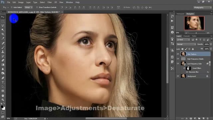Screen dimensions: 213x120
Task: Select the Path Selection tool
Action: click(3, 87)
